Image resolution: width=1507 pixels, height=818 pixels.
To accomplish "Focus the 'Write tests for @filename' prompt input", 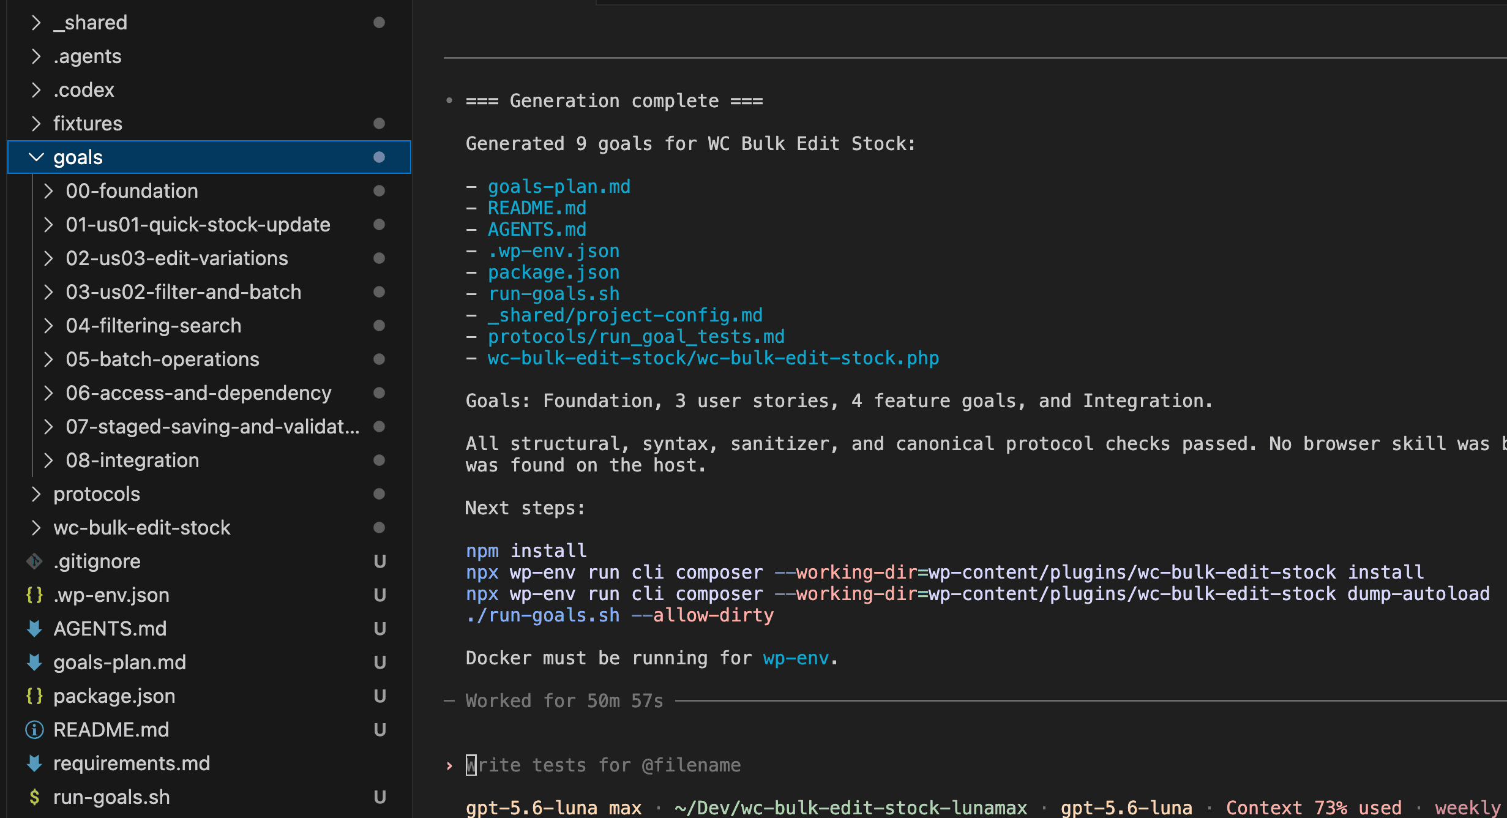I will 604,765.
